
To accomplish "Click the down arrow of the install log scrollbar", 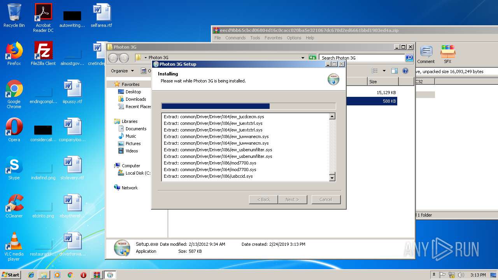I will 332,178.
